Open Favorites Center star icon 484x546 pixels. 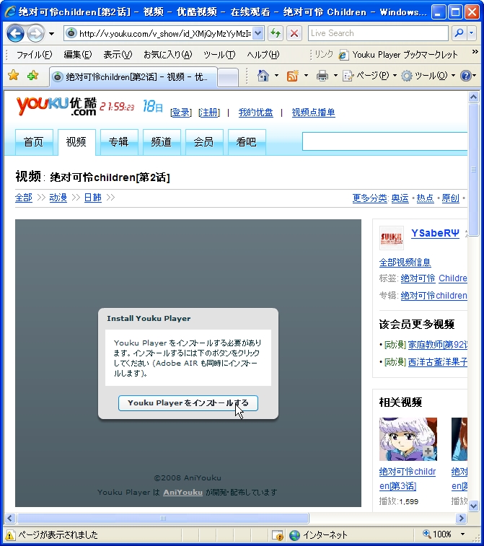coord(13,75)
